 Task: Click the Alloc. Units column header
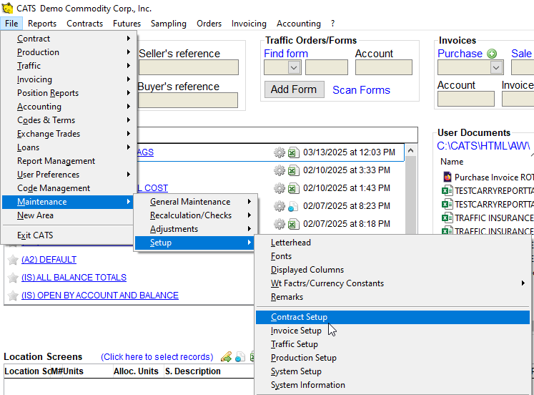136,371
